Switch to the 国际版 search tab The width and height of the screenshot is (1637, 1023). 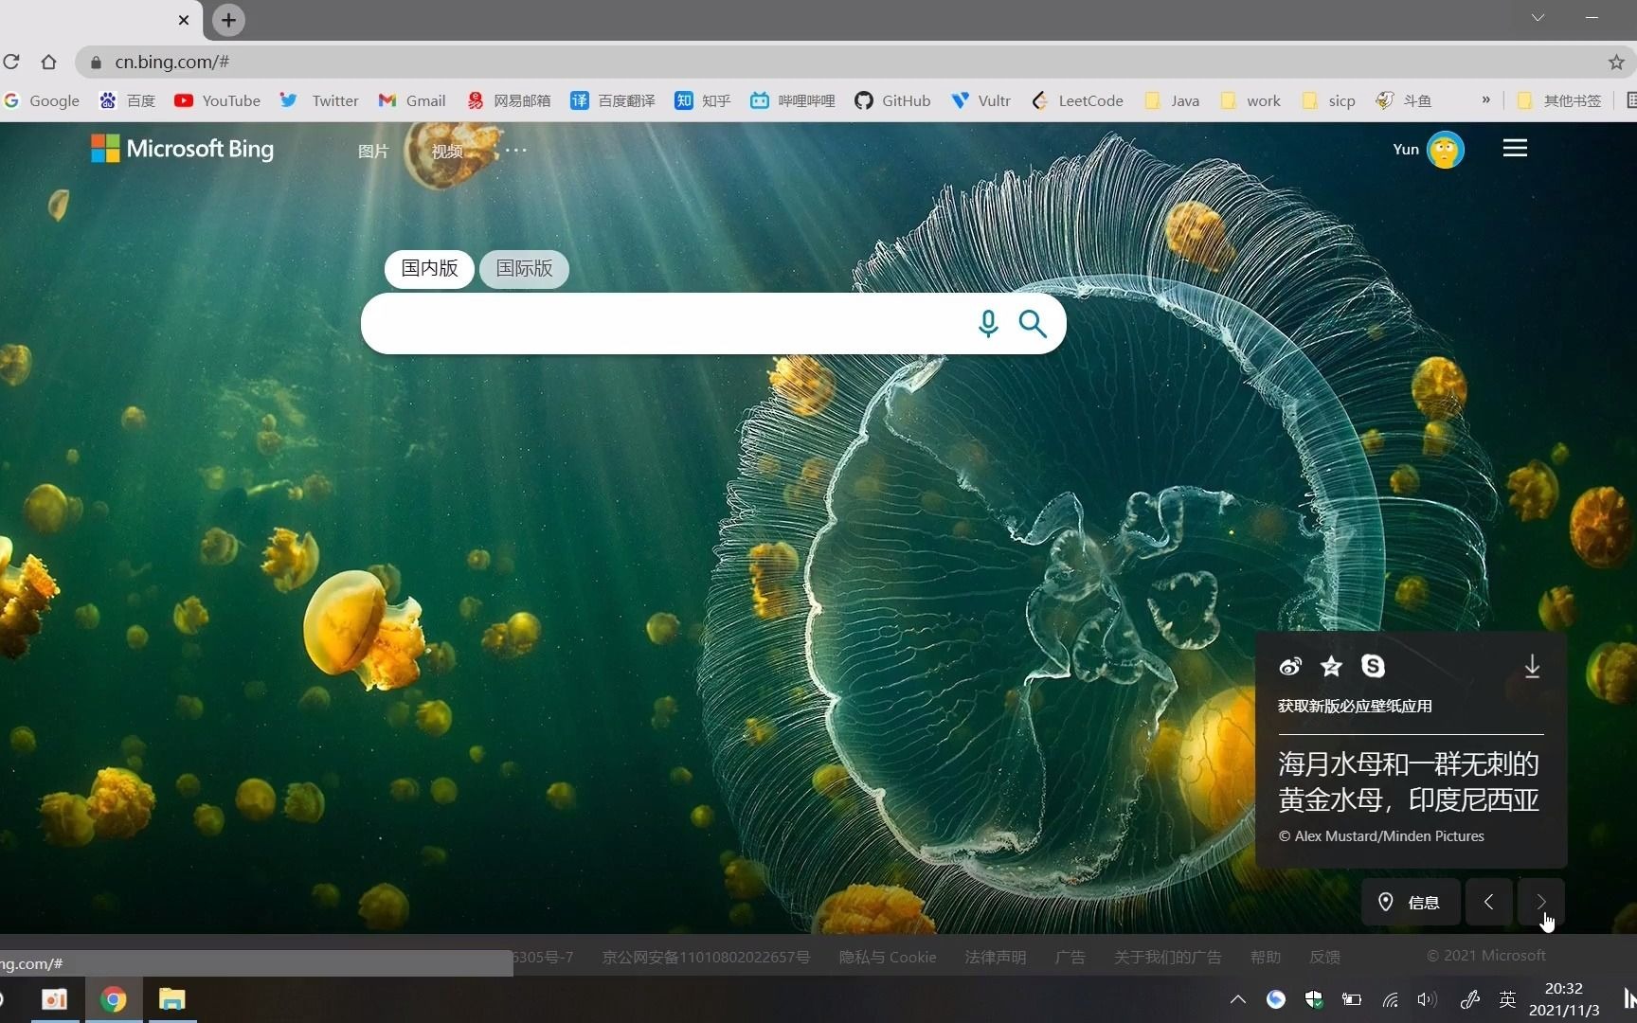[x=524, y=268]
